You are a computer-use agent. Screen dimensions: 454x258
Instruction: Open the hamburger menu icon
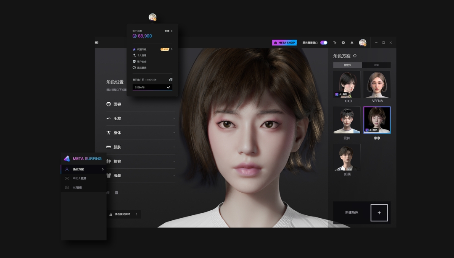pos(97,42)
